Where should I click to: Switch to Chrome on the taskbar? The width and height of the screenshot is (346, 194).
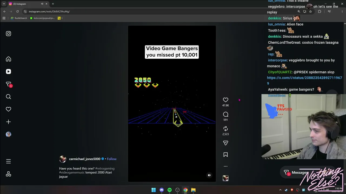(x=185, y=190)
